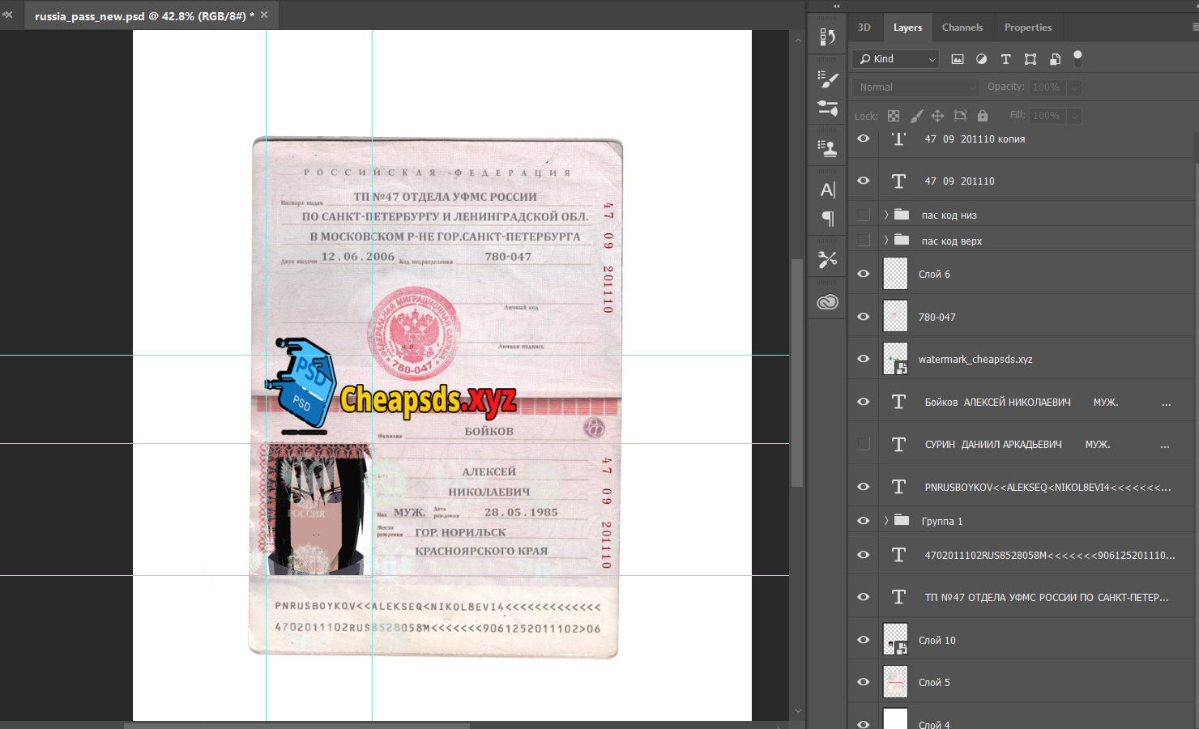Switch to the Channels tab
Viewport: 1199px width, 729px height.
pos(962,28)
